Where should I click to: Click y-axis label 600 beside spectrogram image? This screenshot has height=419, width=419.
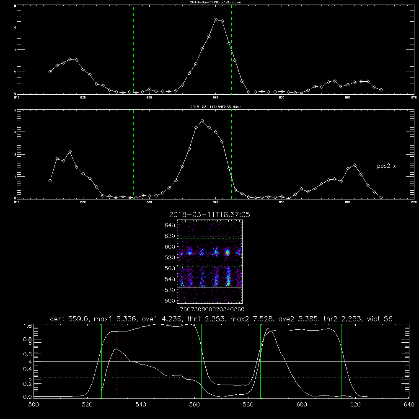(x=170, y=247)
